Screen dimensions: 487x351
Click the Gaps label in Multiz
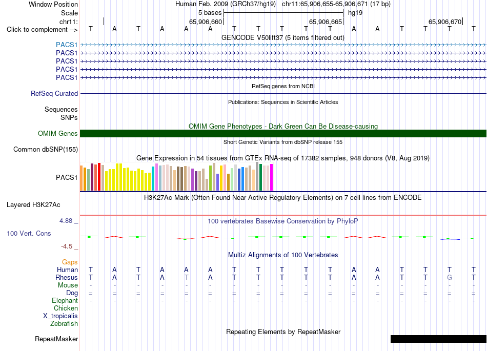pyautogui.click(x=70, y=262)
